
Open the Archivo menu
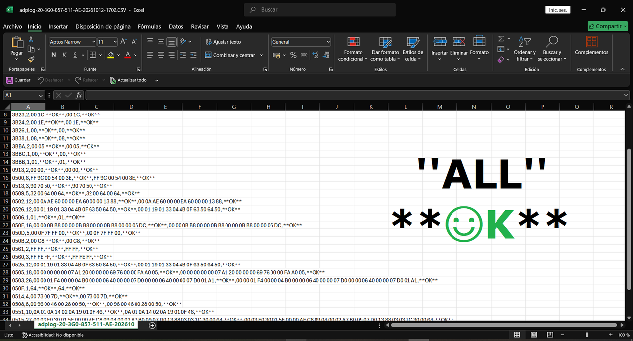pos(13,27)
